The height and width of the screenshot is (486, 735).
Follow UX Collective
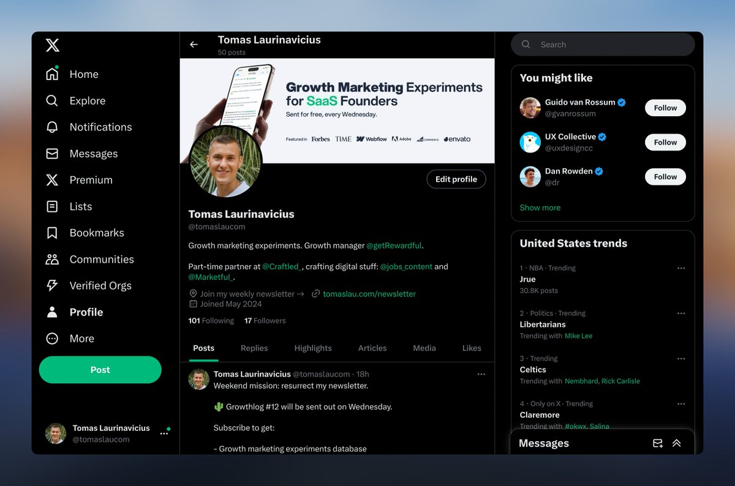coord(665,142)
